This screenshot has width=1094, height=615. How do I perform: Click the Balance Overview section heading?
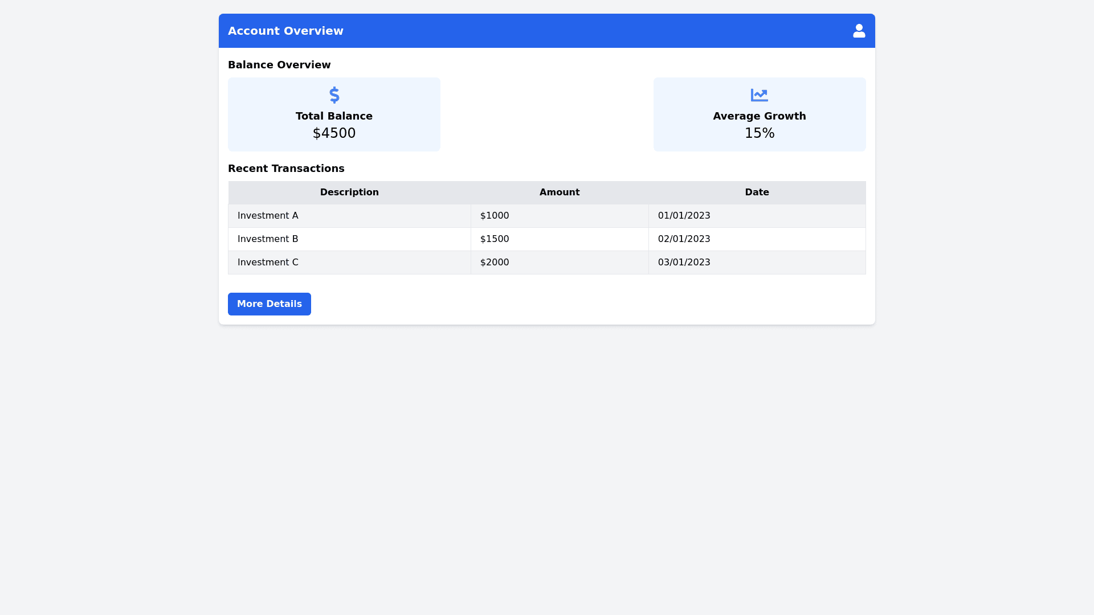[279, 65]
